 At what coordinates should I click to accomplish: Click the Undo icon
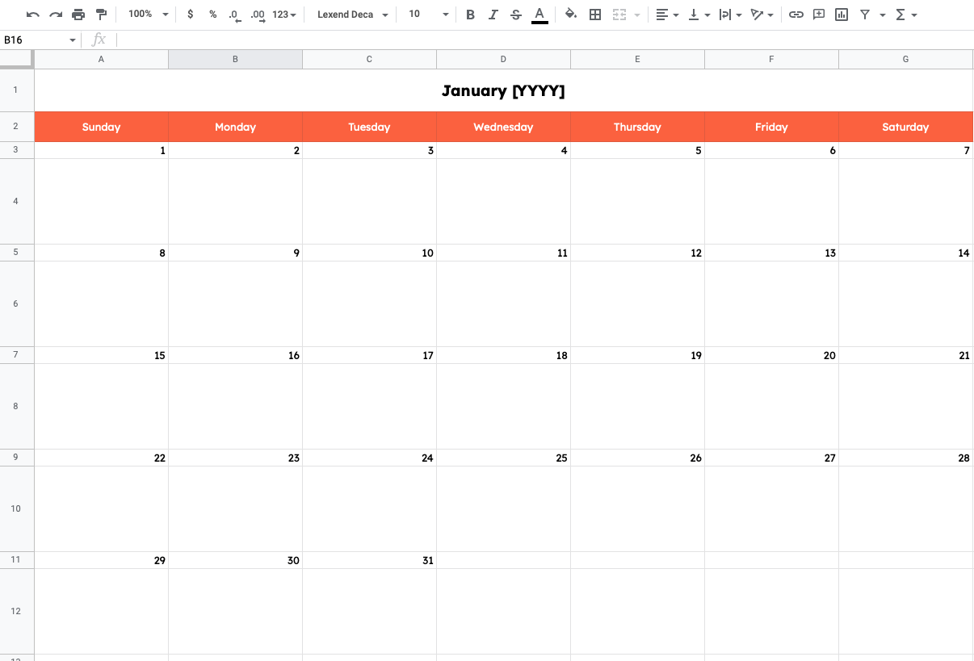click(x=32, y=14)
